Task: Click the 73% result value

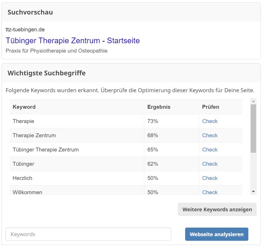Action: click(153, 121)
